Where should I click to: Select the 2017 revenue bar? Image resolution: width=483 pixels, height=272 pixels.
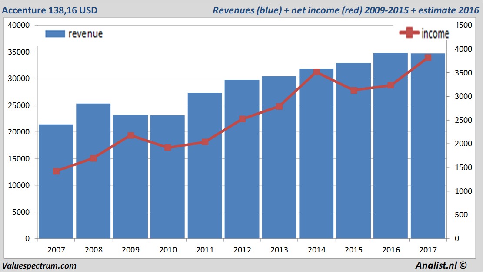pyautogui.click(x=428, y=146)
